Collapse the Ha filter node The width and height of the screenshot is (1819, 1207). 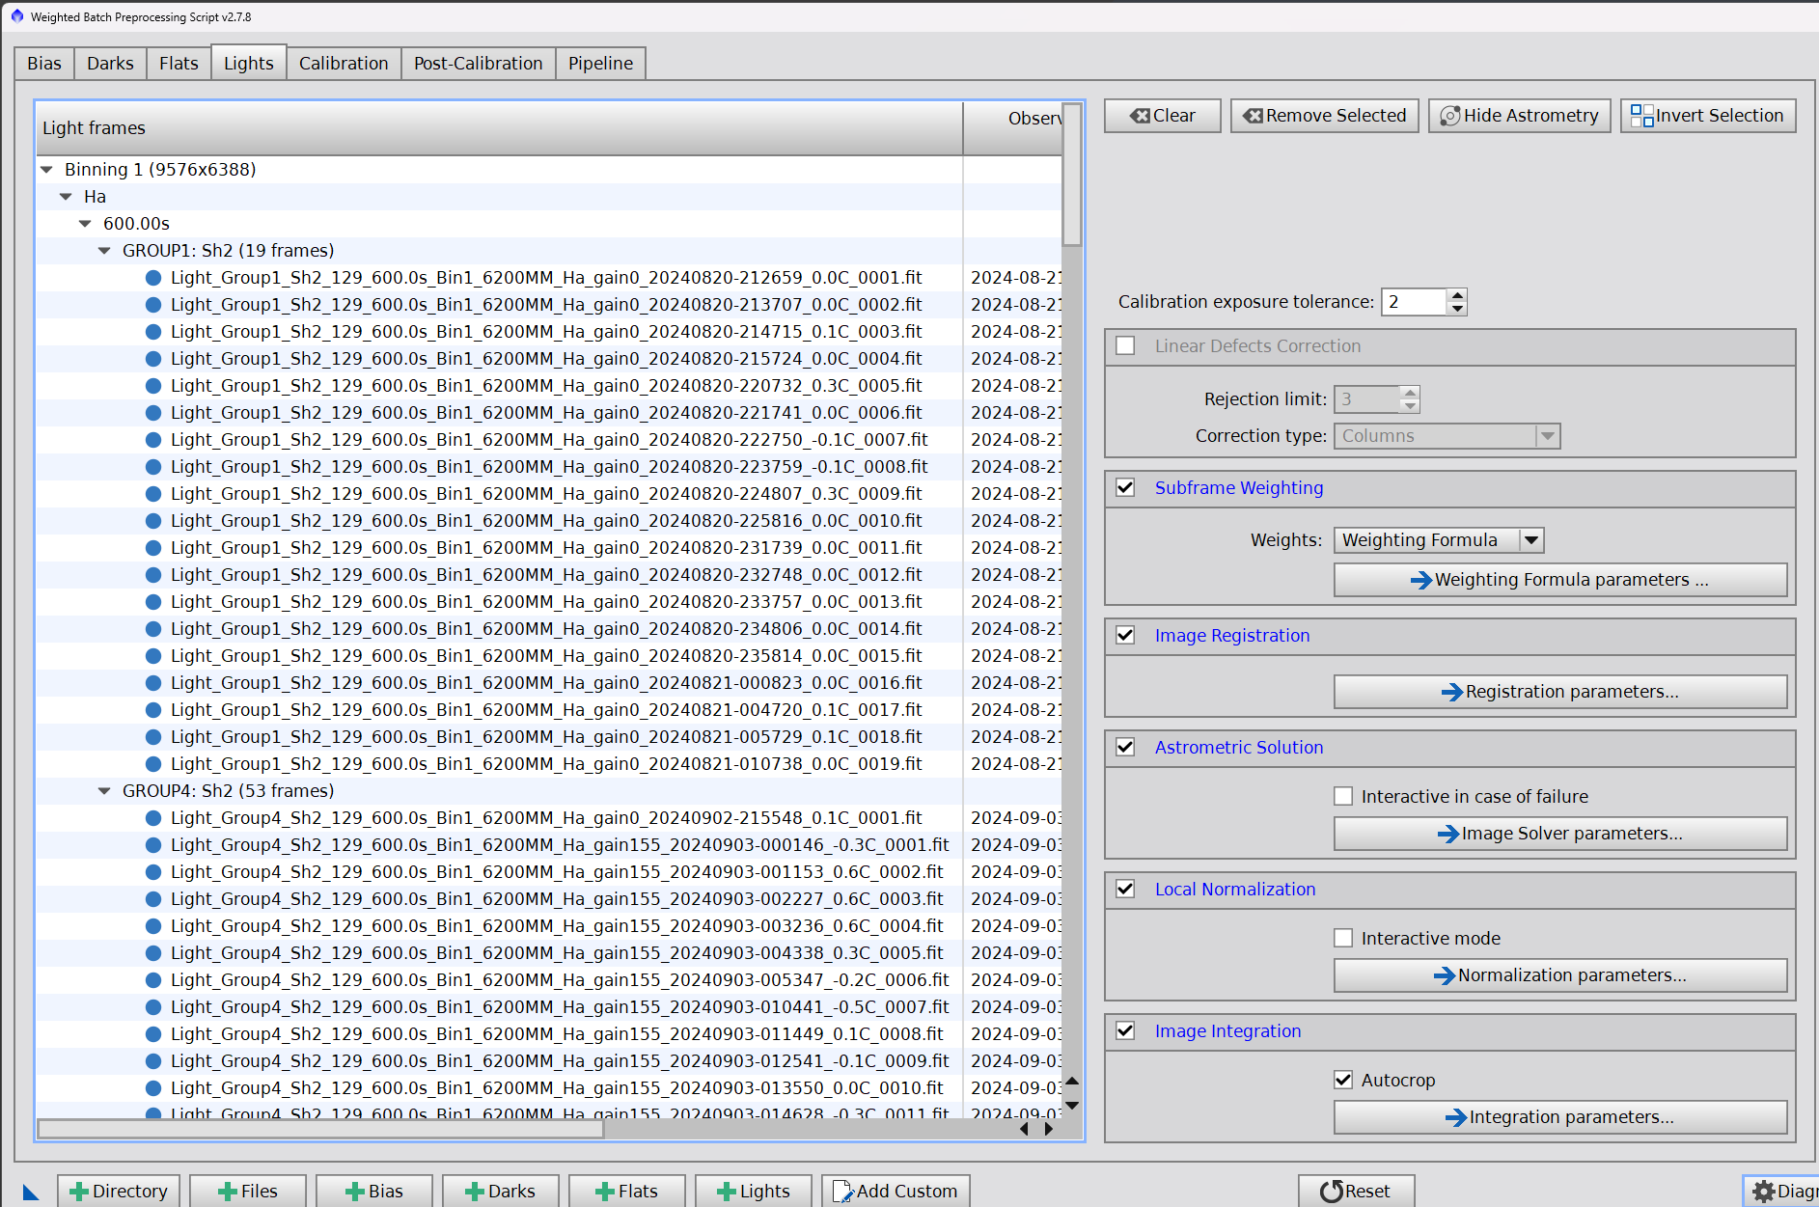tap(66, 197)
